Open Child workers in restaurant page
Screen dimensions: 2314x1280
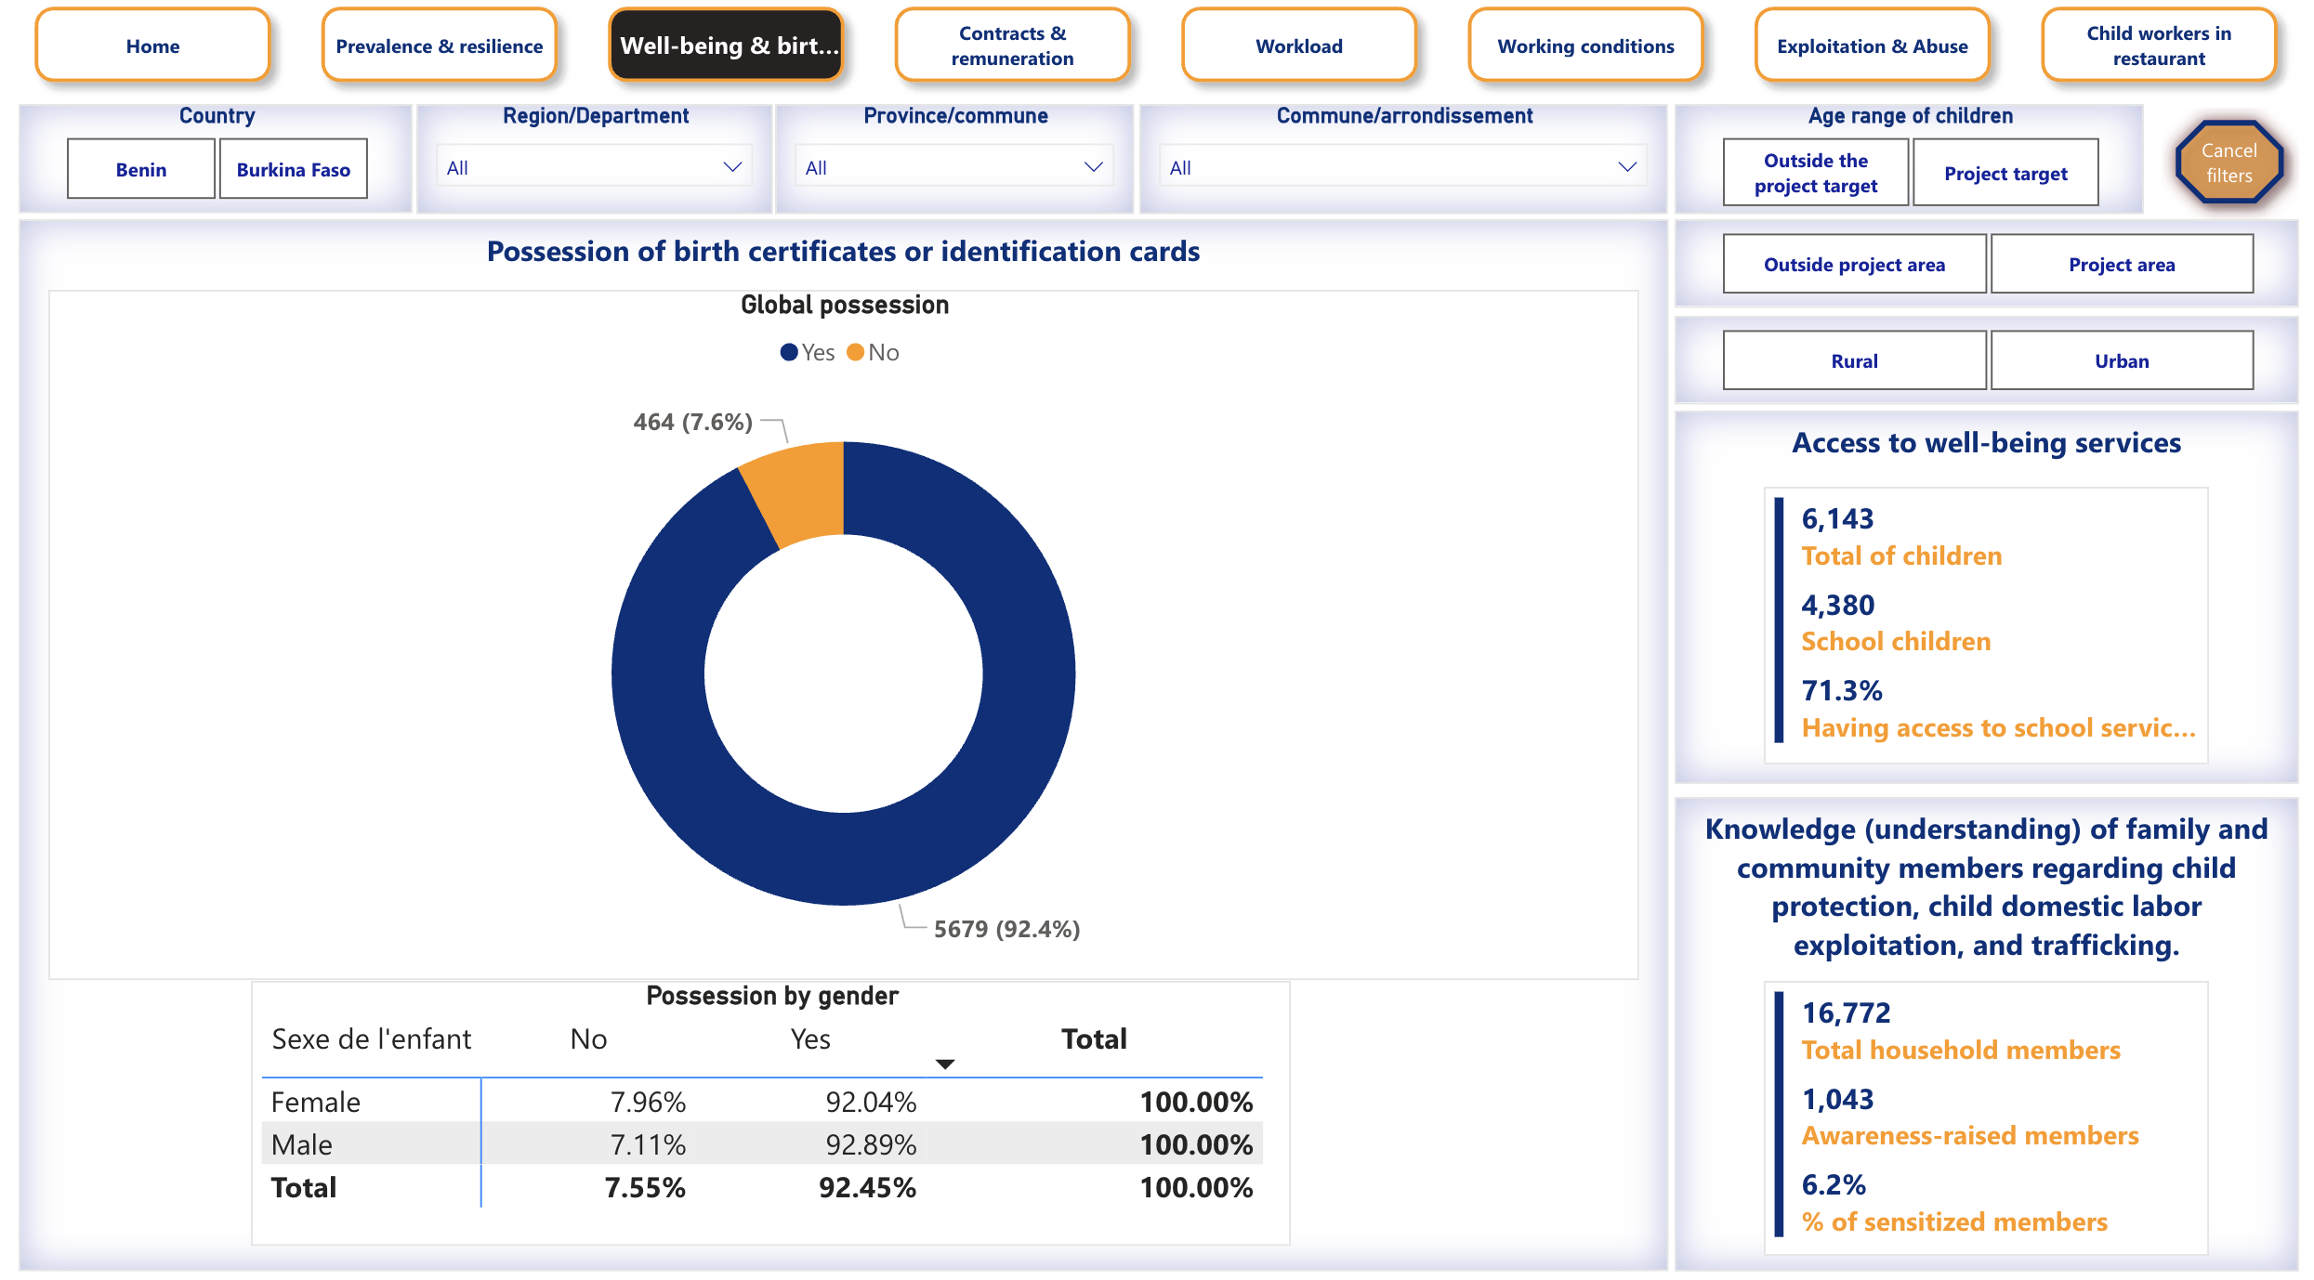[x=2158, y=46]
